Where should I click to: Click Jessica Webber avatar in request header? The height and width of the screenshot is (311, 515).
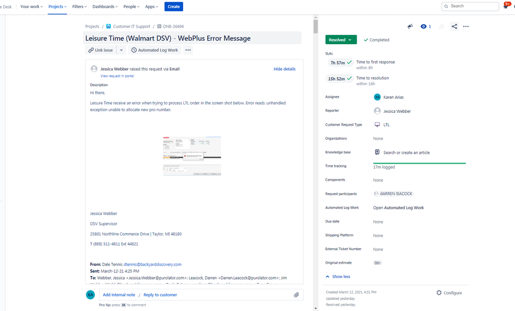click(x=94, y=68)
